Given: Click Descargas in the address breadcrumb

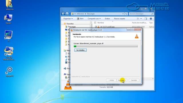Looking at the screenshot, I should click(91, 14).
